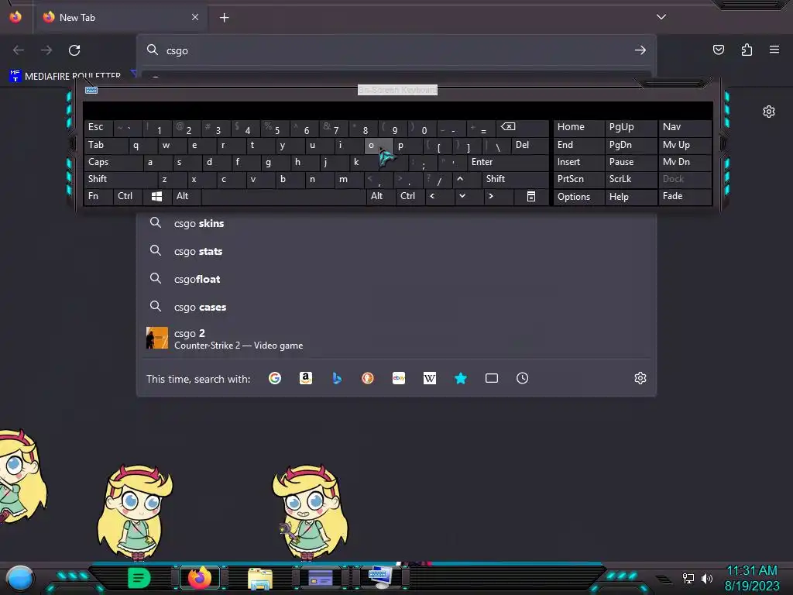Viewport: 793px width, 595px height.
Task: Toggle Fade on the on-screen keyboard
Action: coord(685,196)
